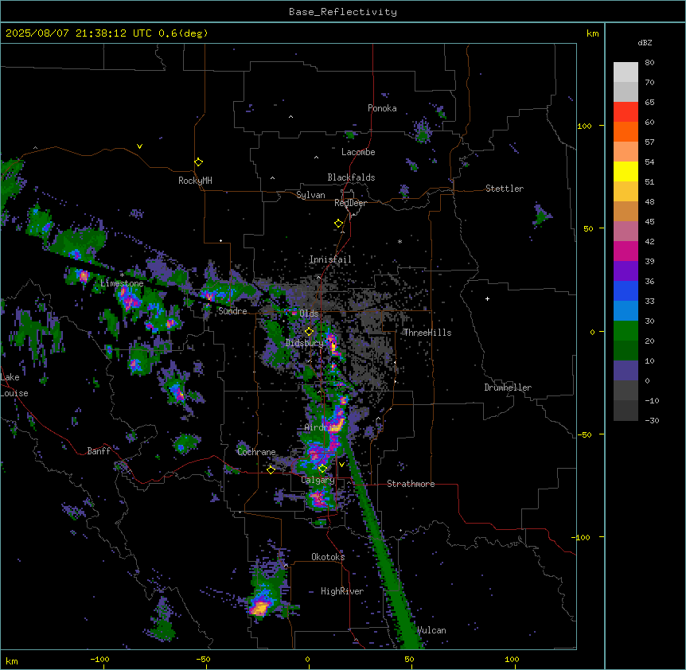Click the Sylvan label

click(x=310, y=195)
